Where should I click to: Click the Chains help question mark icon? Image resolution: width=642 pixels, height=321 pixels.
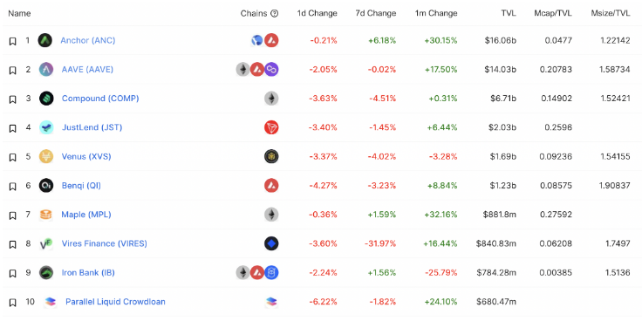tap(275, 13)
